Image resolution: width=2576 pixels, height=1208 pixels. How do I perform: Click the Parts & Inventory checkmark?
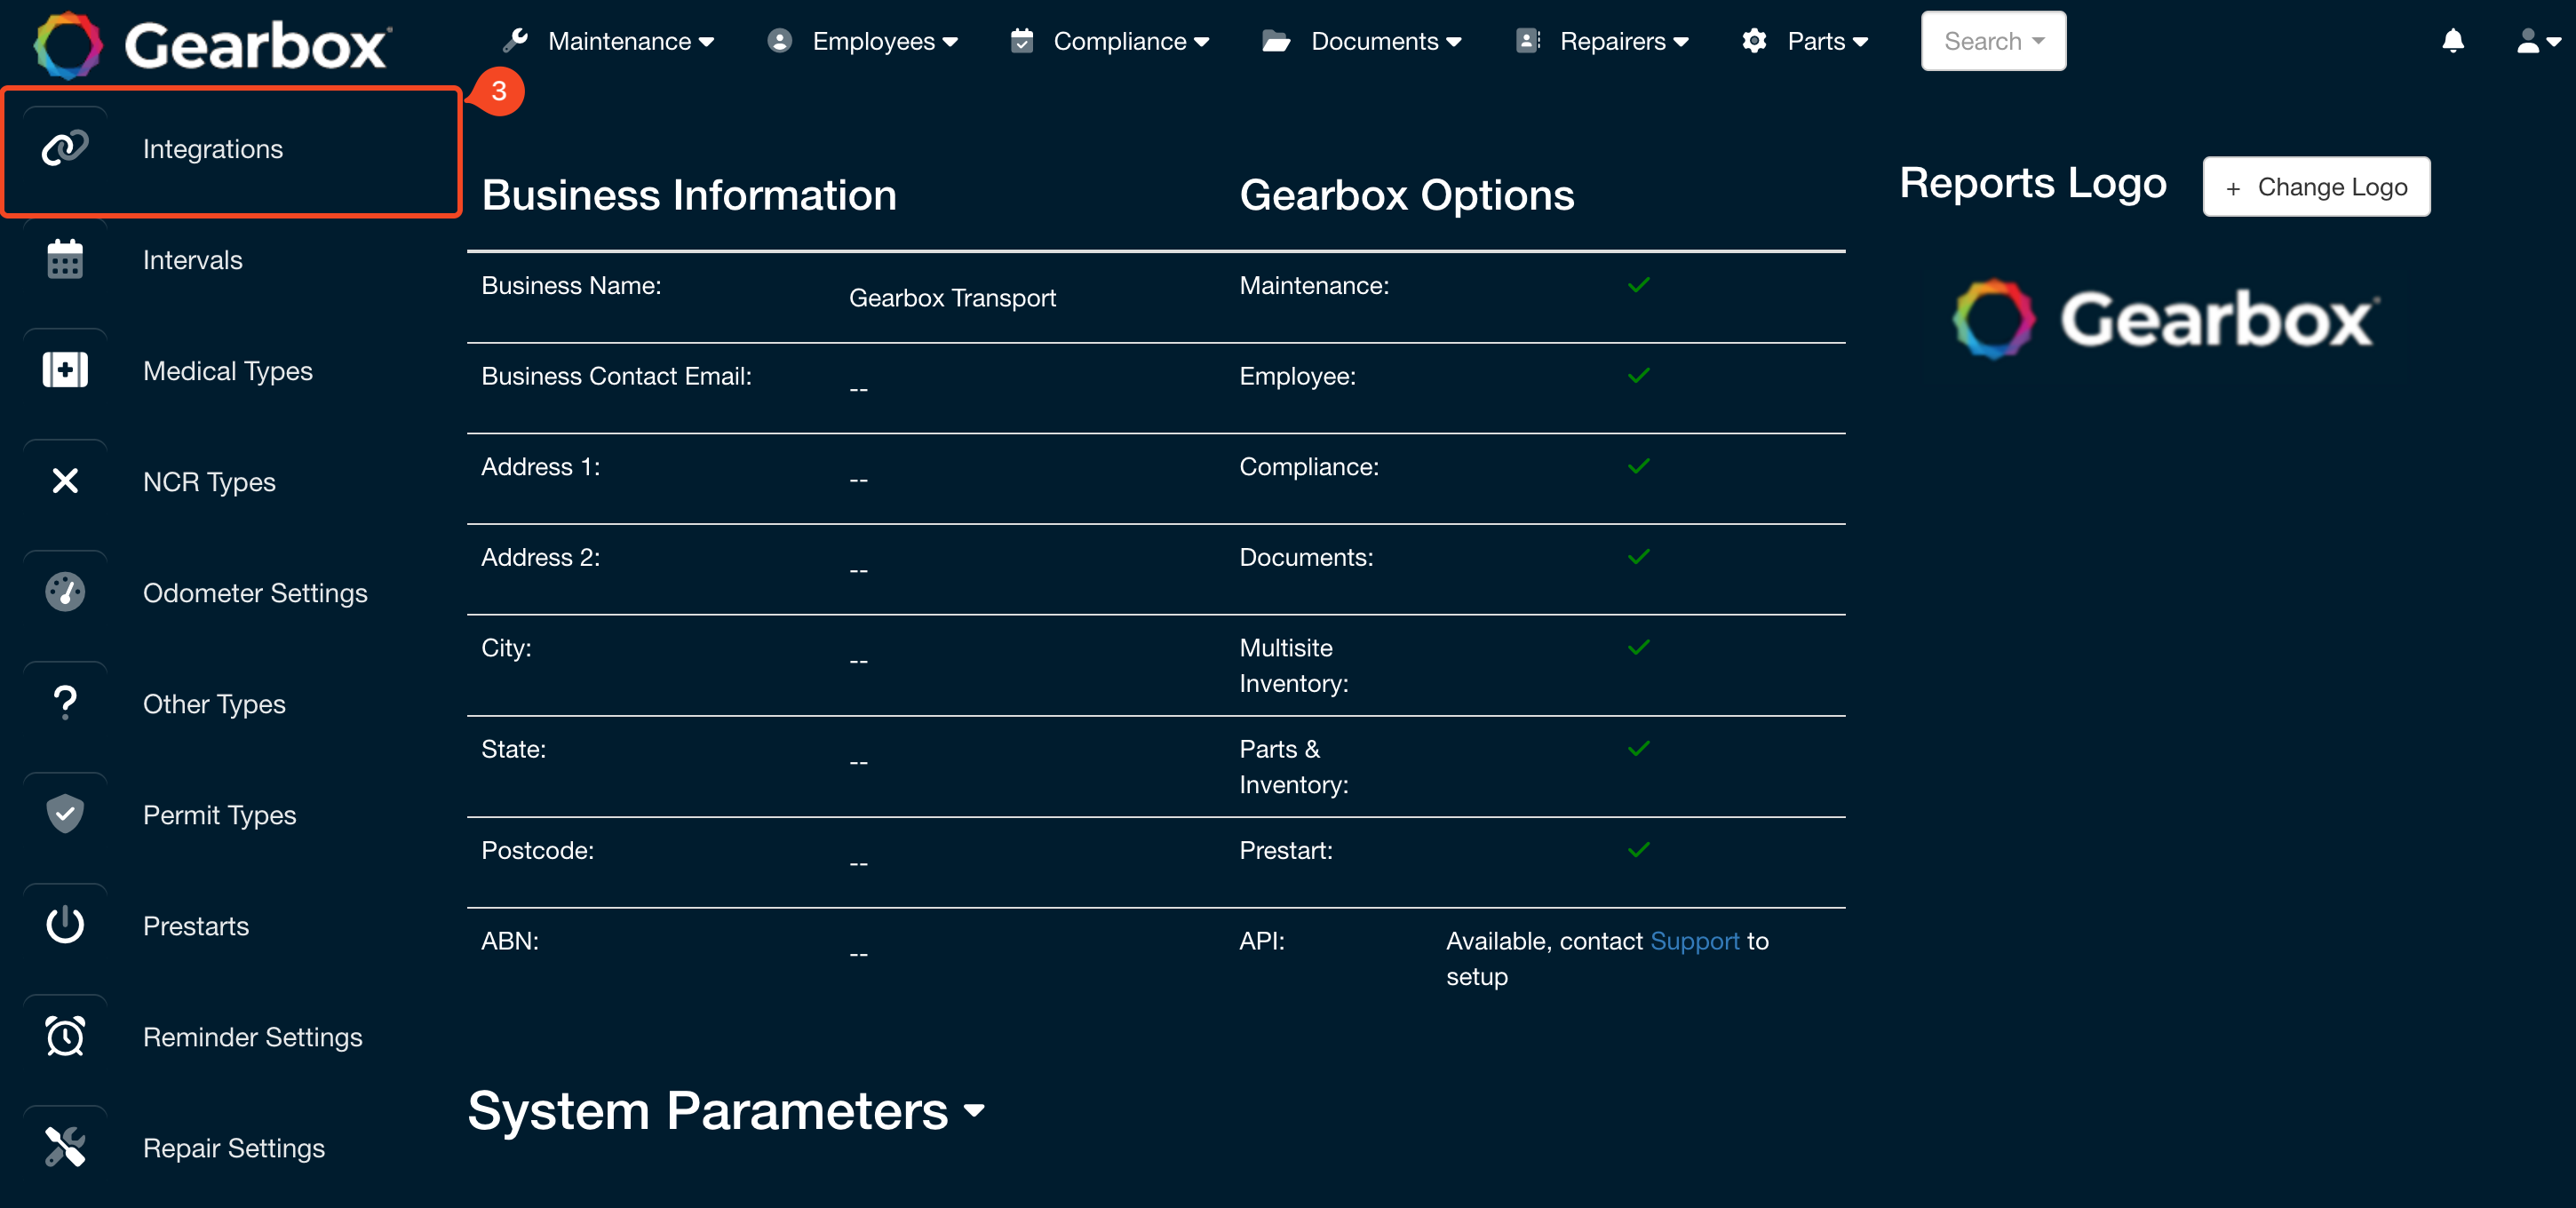pos(1638,748)
